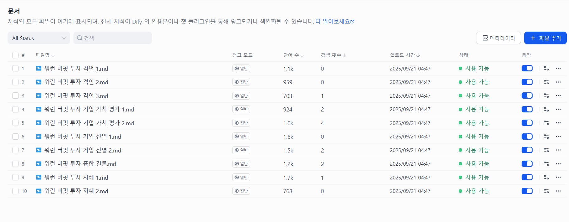
Task: Open the more options menu for 워런 버핏 투자 격언 1.md
Action: (558, 68)
